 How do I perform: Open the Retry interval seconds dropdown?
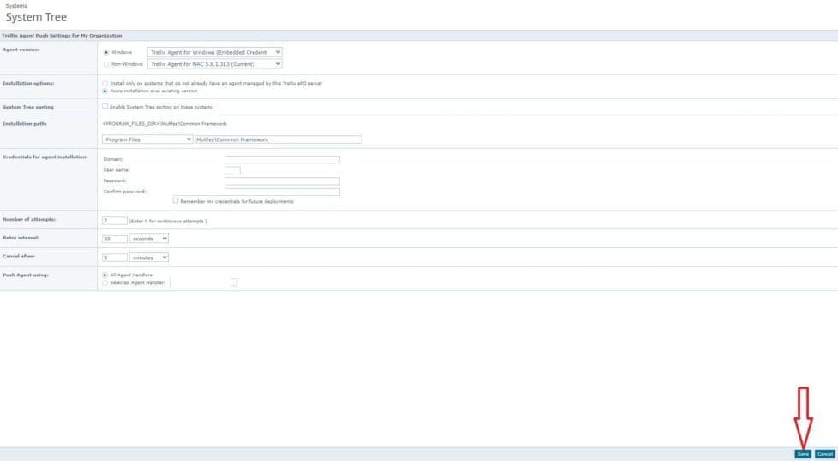(x=149, y=239)
